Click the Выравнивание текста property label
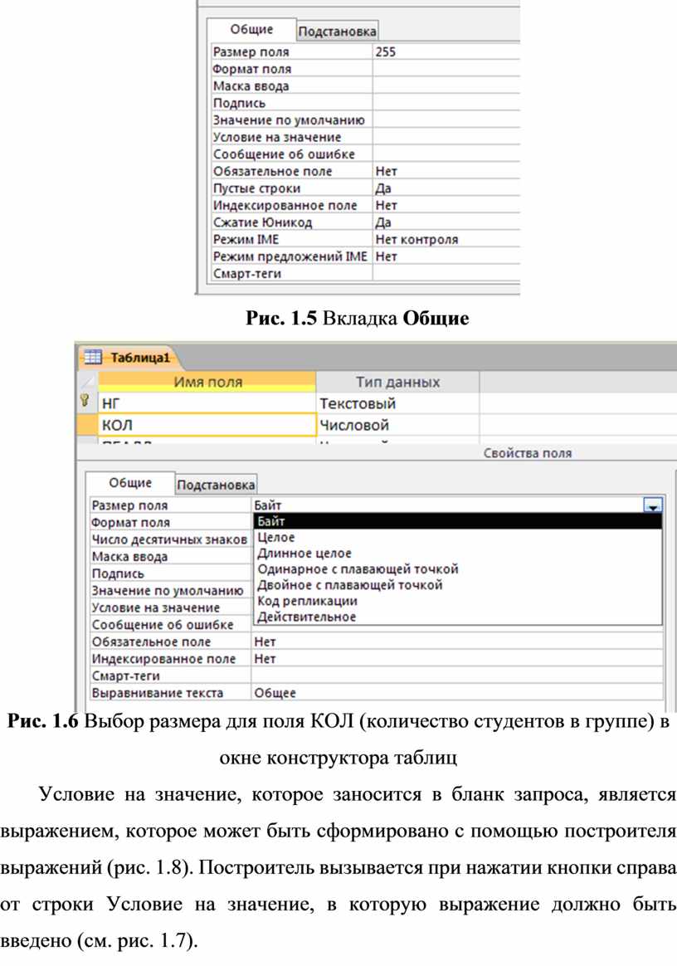 click(x=157, y=693)
